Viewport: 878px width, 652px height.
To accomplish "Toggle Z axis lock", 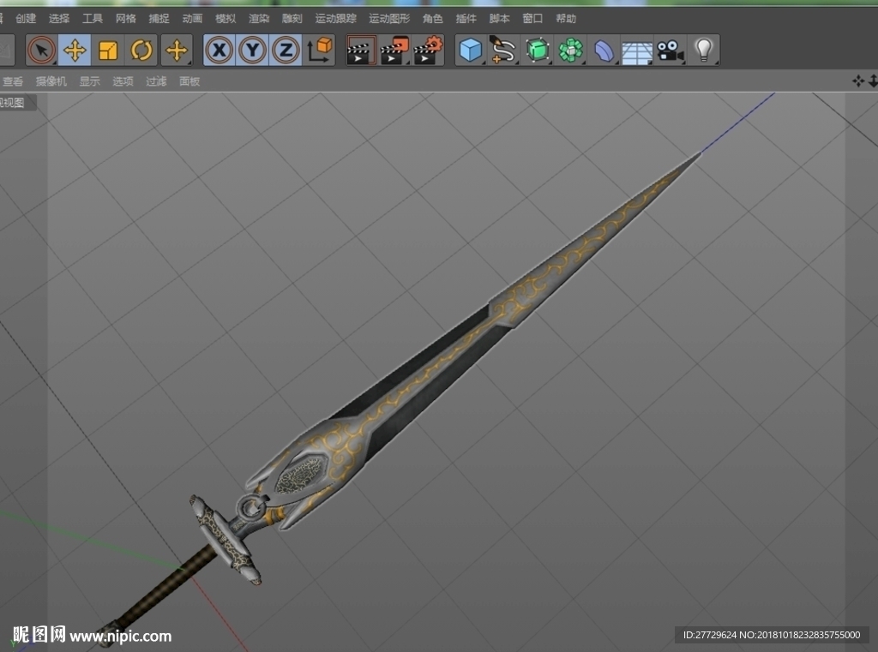I will [x=286, y=51].
